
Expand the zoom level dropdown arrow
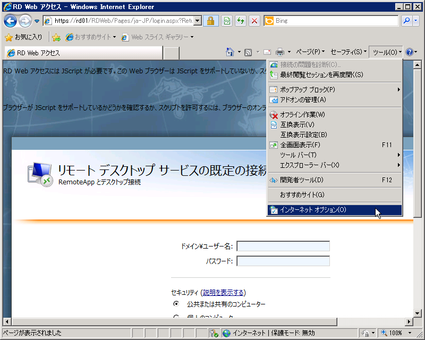[410, 333]
